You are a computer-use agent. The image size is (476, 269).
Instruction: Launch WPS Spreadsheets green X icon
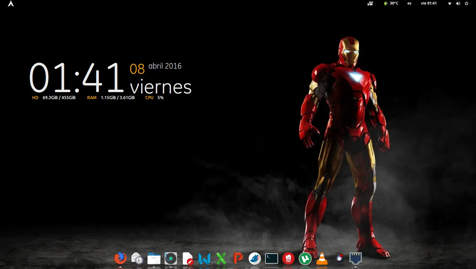(x=221, y=258)
